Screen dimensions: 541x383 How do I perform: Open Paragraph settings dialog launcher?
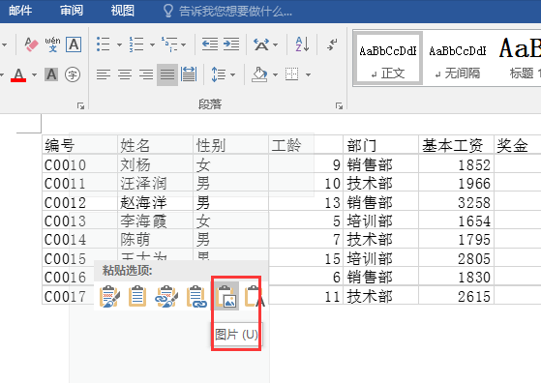click(x=339, y=105)
